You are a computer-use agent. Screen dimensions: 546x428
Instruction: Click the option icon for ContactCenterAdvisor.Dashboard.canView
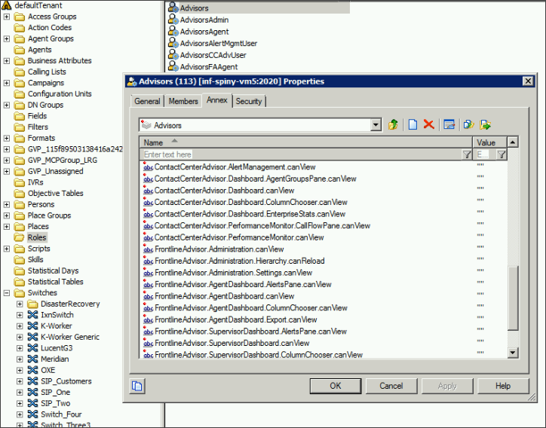click(148, 191)
